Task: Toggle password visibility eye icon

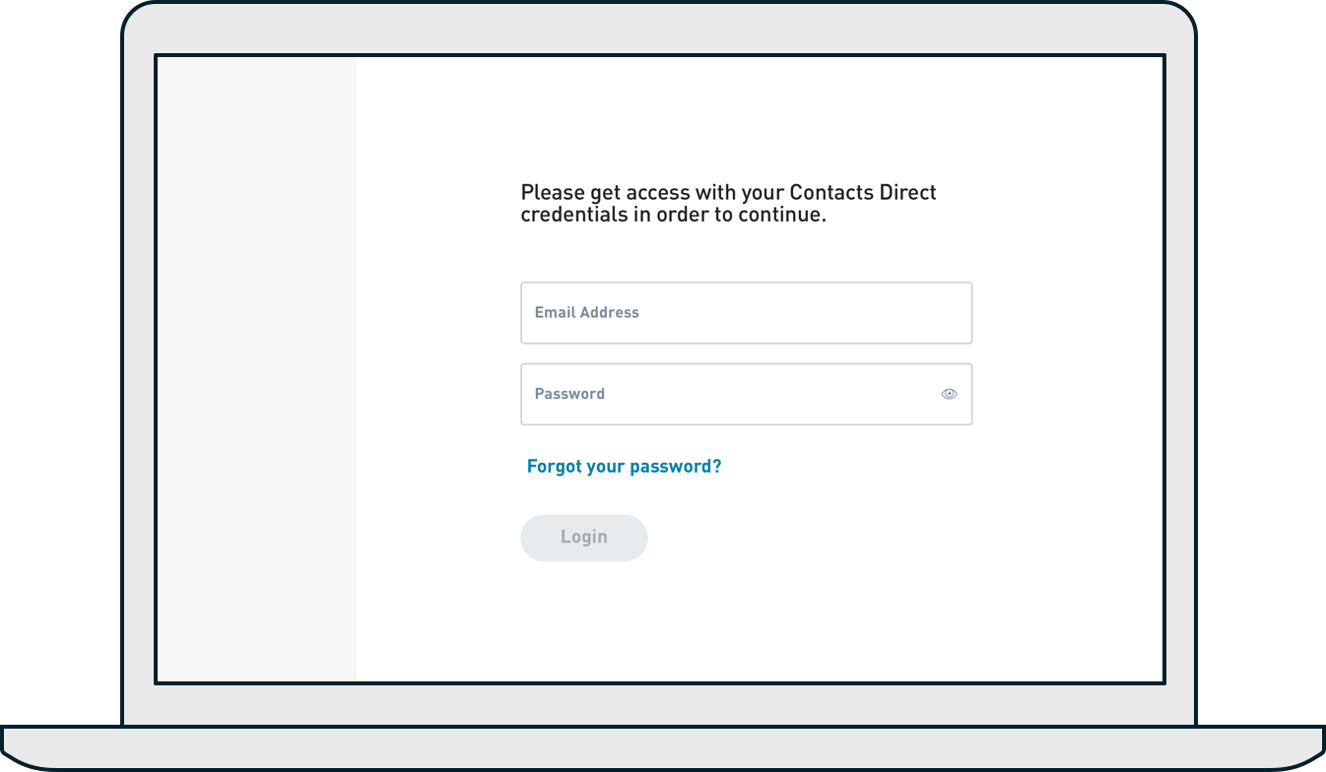Action: pos(949,394)
